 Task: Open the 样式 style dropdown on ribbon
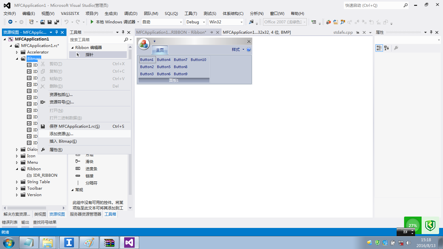(x=238, y=50)
